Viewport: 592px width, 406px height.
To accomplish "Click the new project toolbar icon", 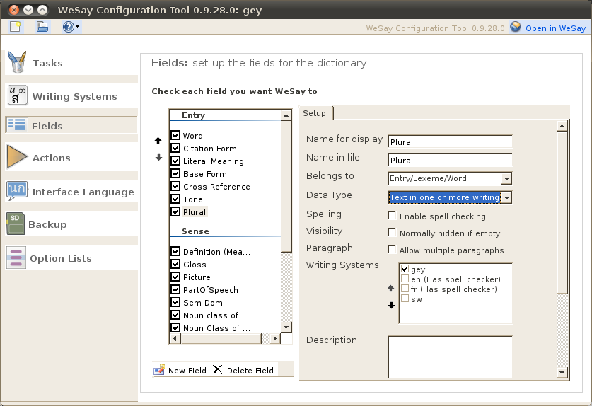I will 16,26.
